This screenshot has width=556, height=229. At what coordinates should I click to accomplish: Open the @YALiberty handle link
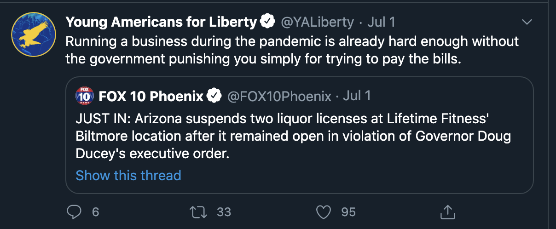tap(317, 22)
